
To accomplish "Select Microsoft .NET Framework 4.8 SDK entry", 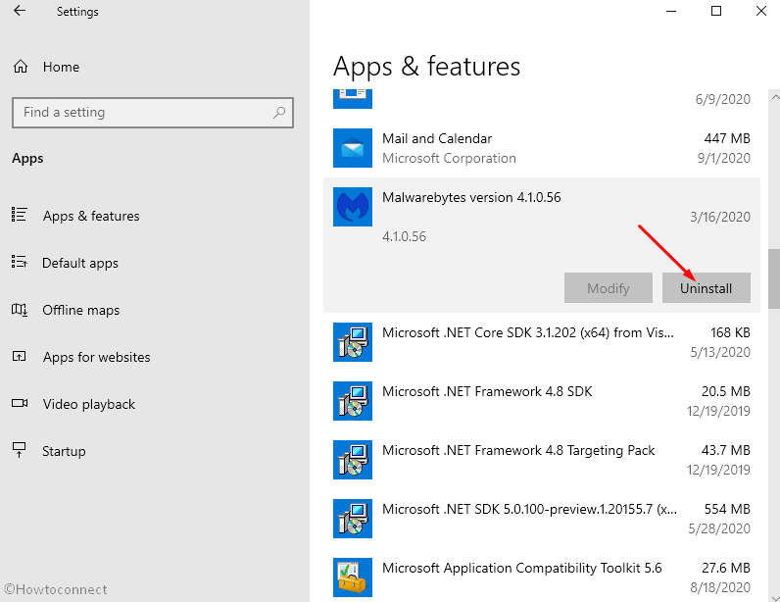I will point(542,401).
